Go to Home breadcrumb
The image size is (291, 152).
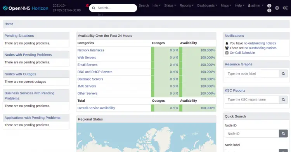(x=9, y=24)
